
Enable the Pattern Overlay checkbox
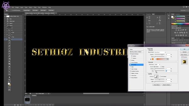tap(131, 73)
